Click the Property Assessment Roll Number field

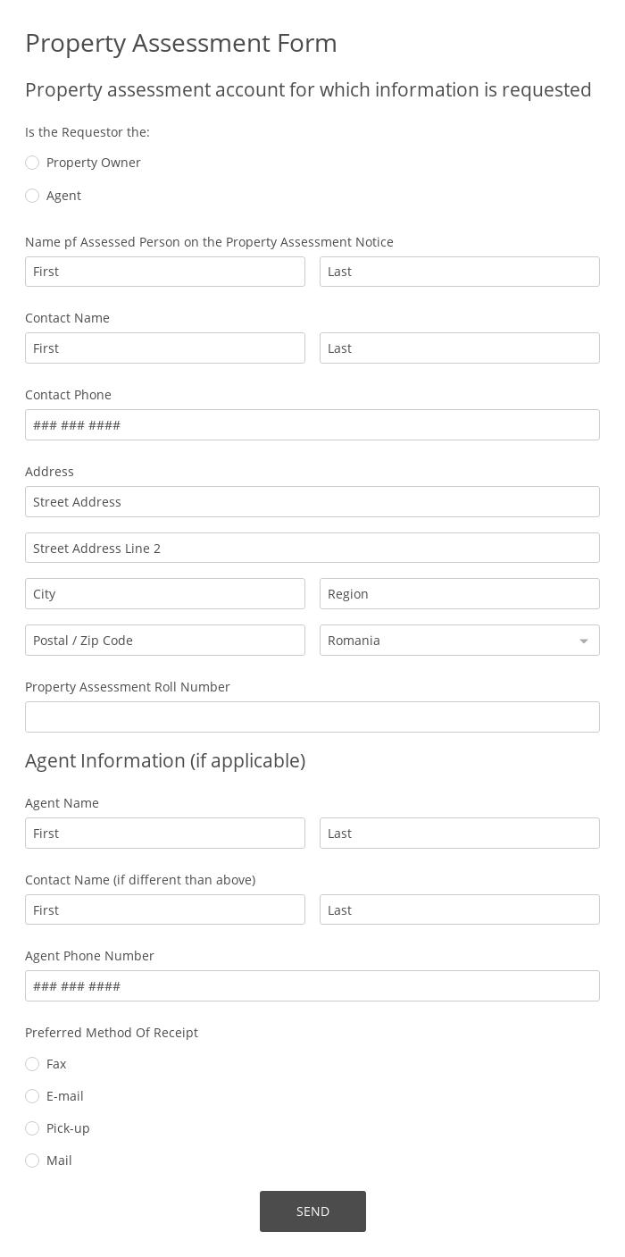tap(312, 716)
